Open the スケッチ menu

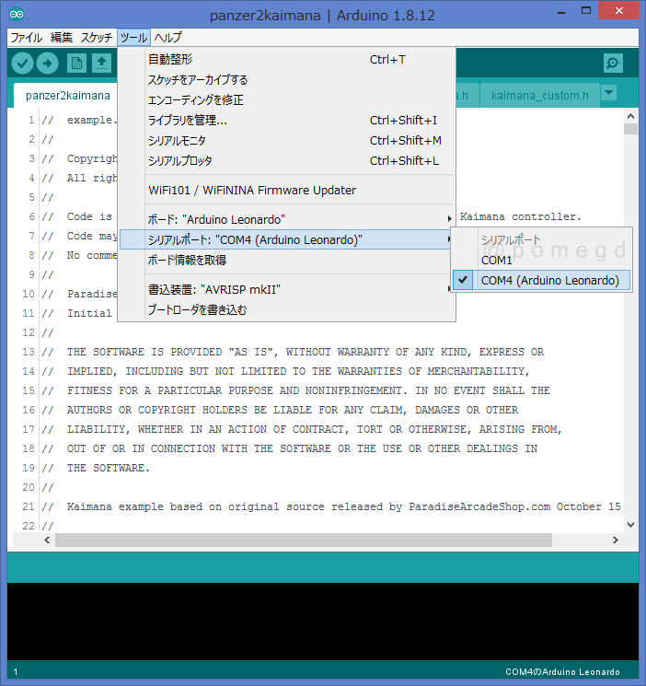point(97,38)
